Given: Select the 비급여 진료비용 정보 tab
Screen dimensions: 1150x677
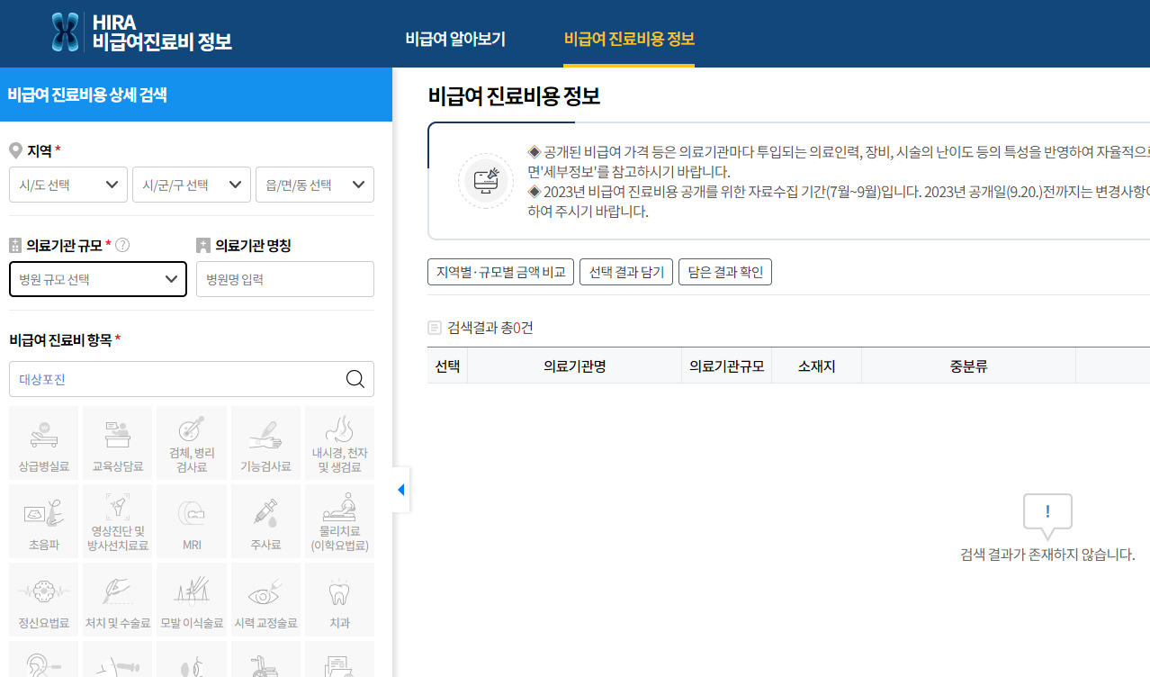Looking at the screenshot, I should click(629, 40).
